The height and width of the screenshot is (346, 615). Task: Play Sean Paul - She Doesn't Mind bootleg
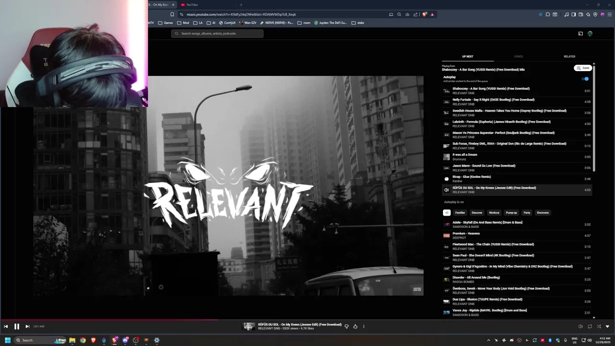click(x=517, y=258)
